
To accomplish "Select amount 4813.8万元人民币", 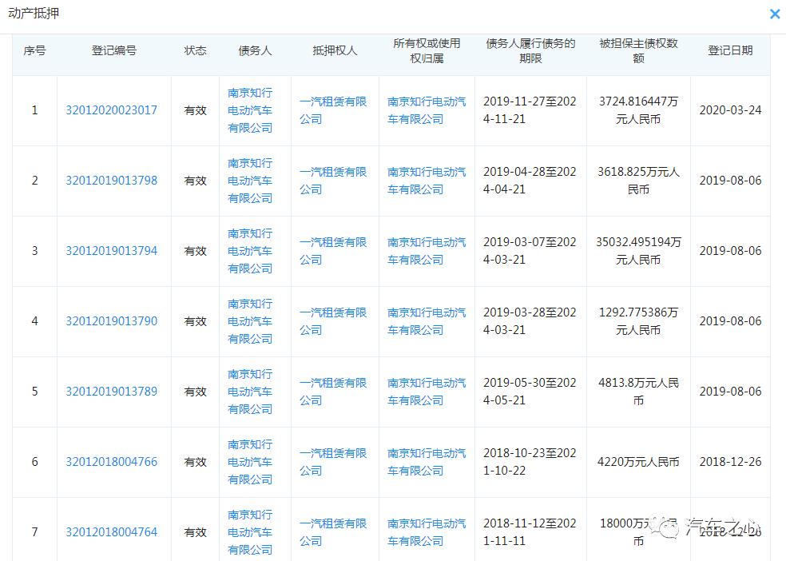I will (638, 392).
